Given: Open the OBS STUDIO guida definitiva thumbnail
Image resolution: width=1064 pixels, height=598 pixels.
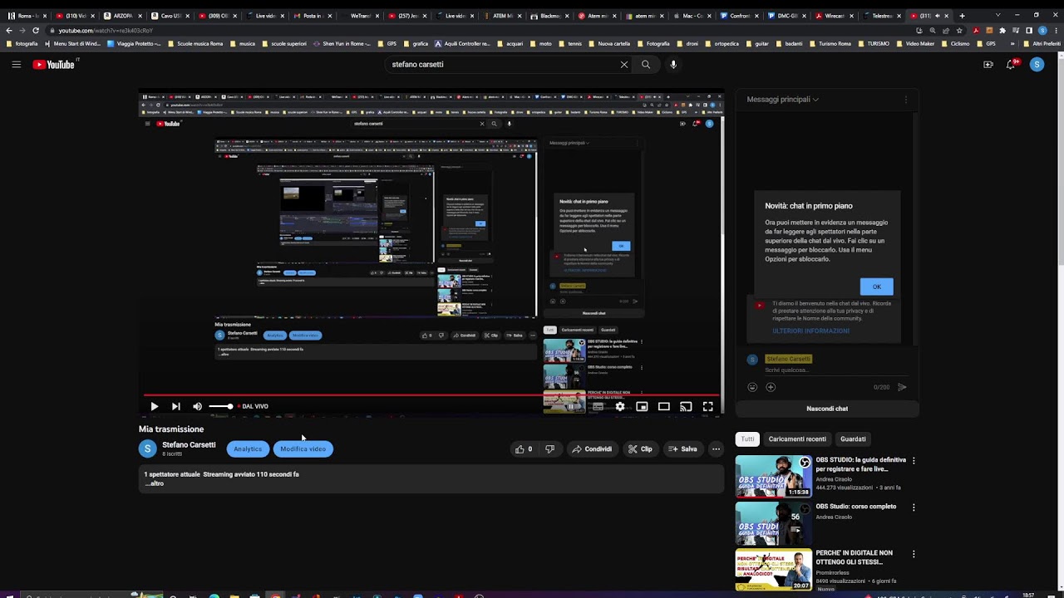Looking at the screenshot, I should (x=773, y=476).
